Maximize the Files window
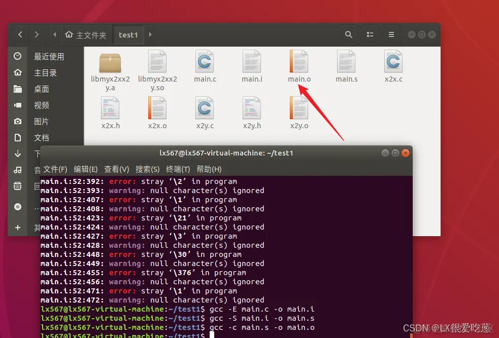Image resolution: width=499 pixels, height=338 pixels. [x=422, y=34]
